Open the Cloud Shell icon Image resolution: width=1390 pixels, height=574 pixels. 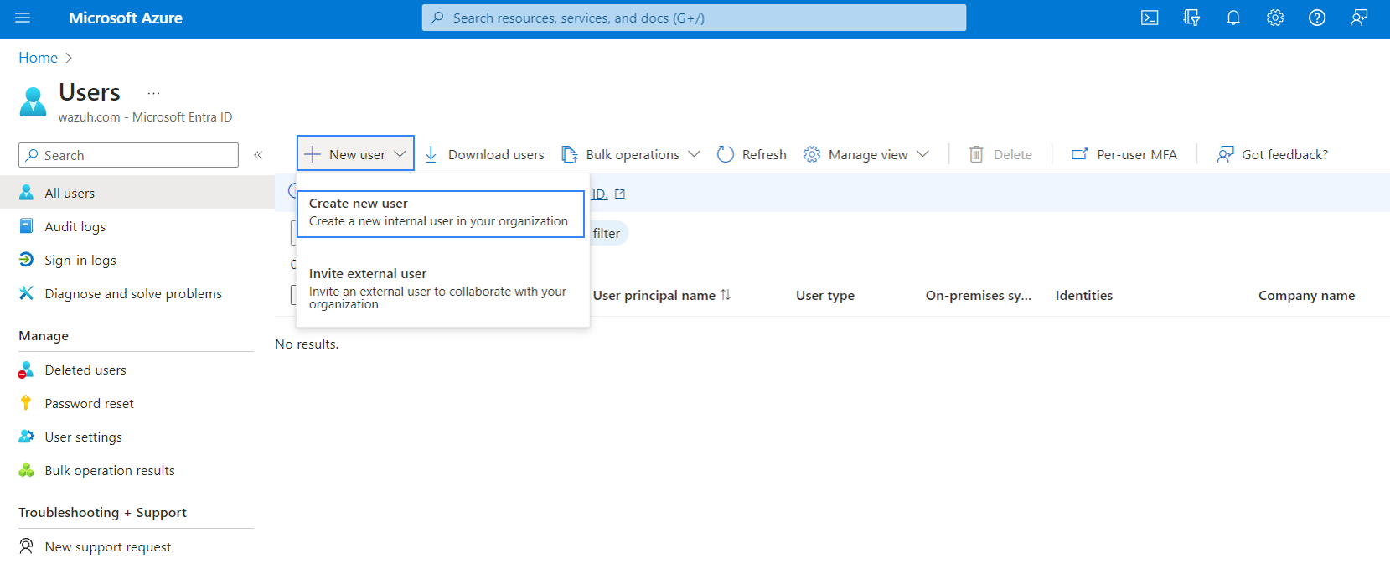click(x=1150, y=18)
